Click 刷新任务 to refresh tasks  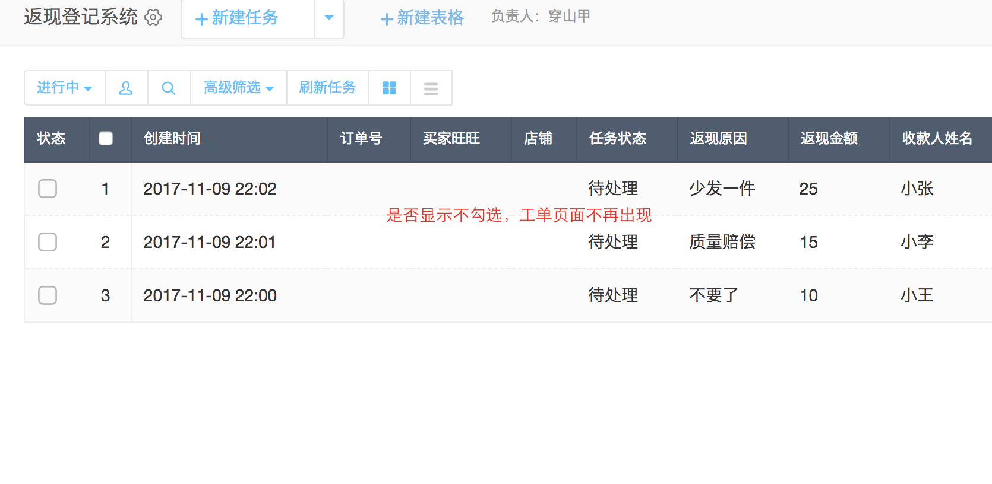point(327,88)
